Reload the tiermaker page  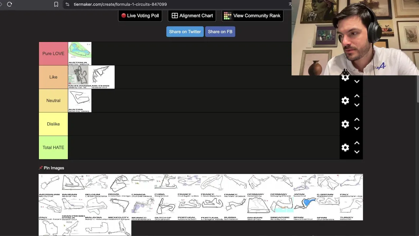(x=9, y=4)
